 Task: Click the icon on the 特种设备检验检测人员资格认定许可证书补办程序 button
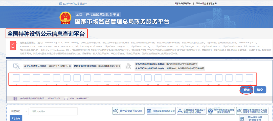point(239,111)
